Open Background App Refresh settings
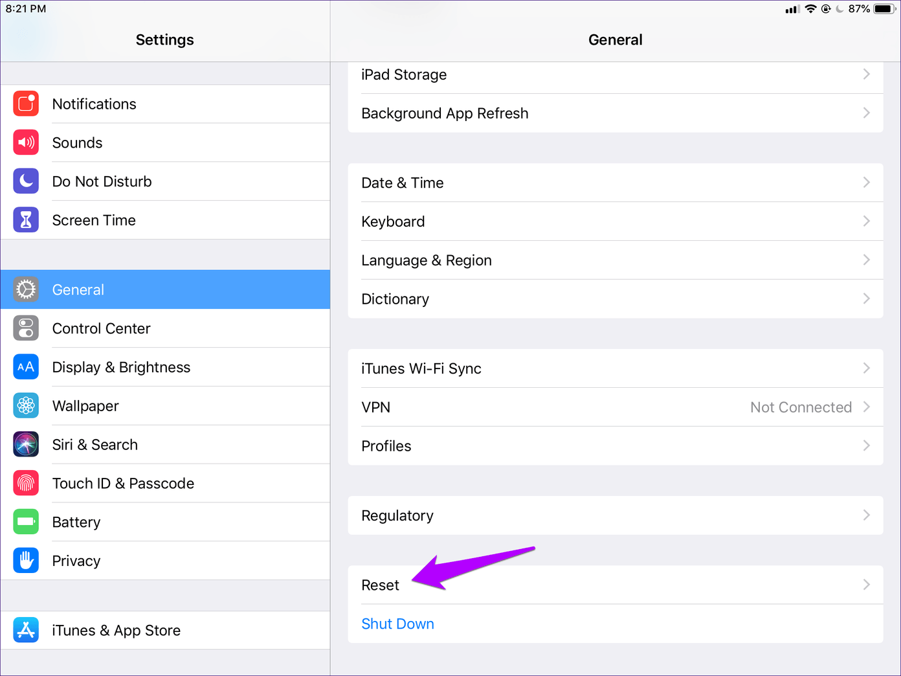901x676 pixels. pos(445,113)
